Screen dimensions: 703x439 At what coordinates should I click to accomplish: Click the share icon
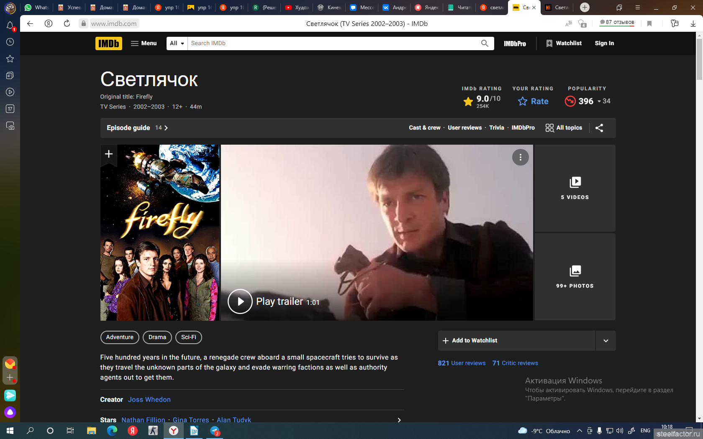[599, 128]
